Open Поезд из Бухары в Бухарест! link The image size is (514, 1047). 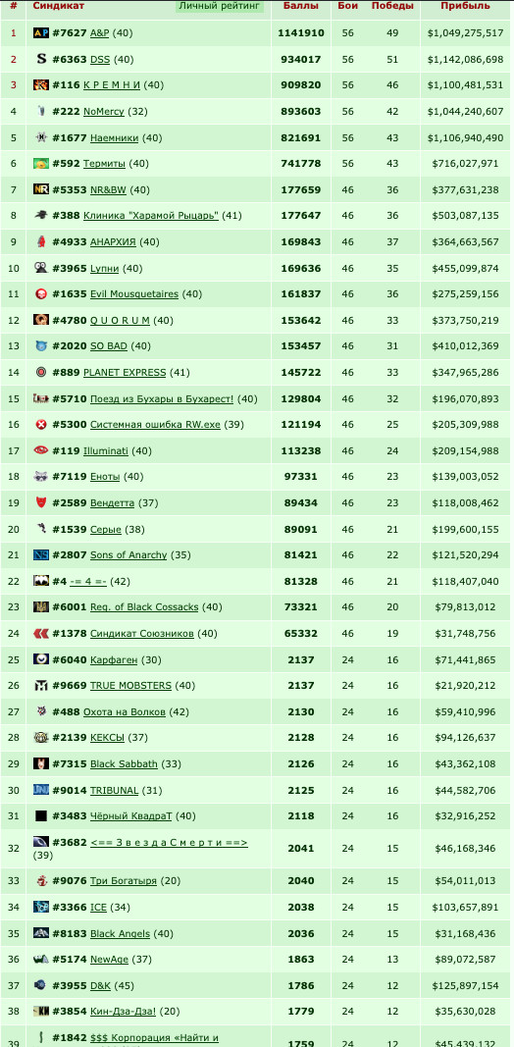tap(162, 398)
